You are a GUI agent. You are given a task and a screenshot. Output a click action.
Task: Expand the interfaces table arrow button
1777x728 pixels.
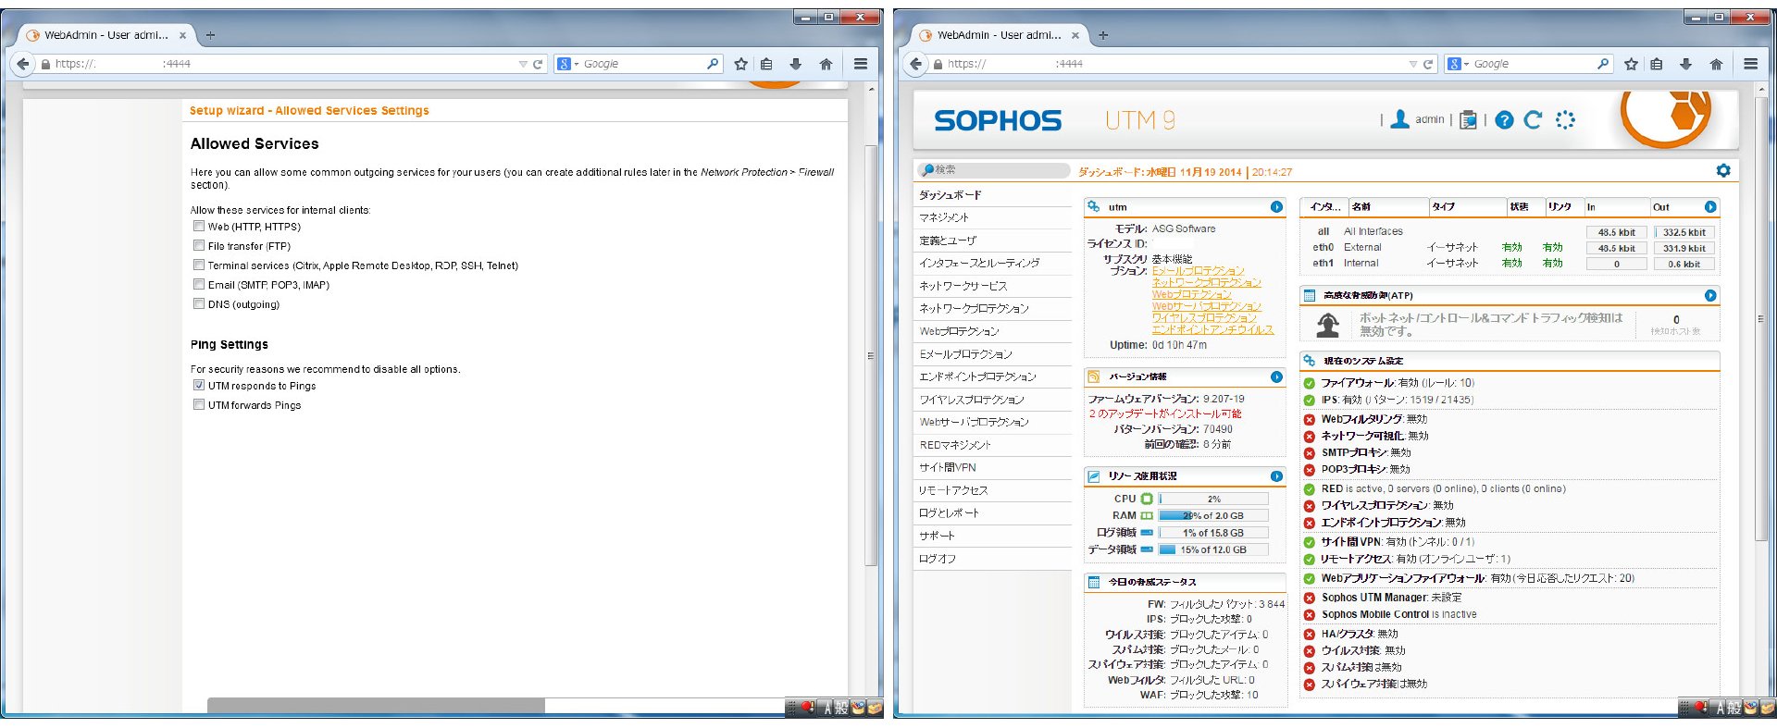[x=1710, y=206]
